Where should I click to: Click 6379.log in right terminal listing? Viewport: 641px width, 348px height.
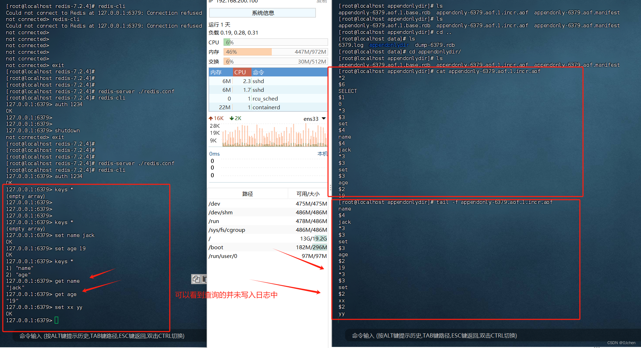(x=351, y=45)
